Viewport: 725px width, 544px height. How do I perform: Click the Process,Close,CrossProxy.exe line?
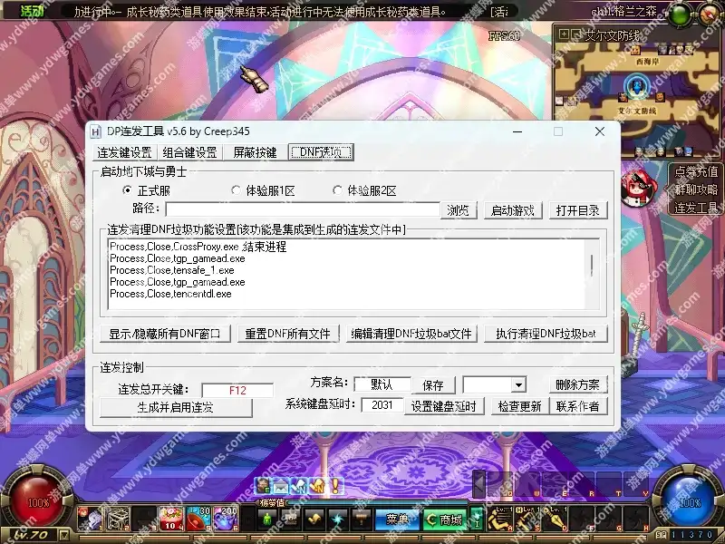[198, 247]
